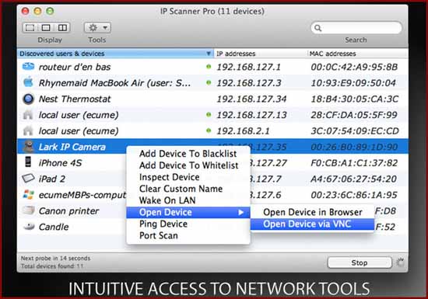Click the iPad 2 tablet icon
This screenshot has height=299, width=428.
(28, 179)
